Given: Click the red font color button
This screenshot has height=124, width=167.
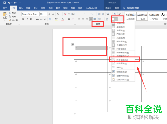Looking at the screenshot, I should [63, 19].
